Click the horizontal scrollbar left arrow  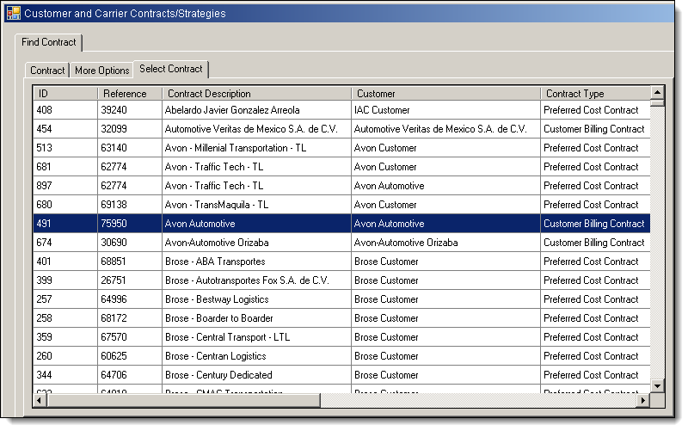(40, 400)
